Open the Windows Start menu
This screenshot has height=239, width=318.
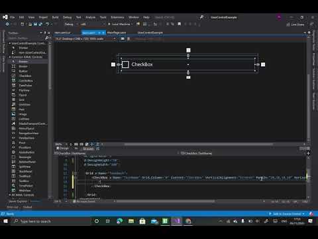point(5,221)
